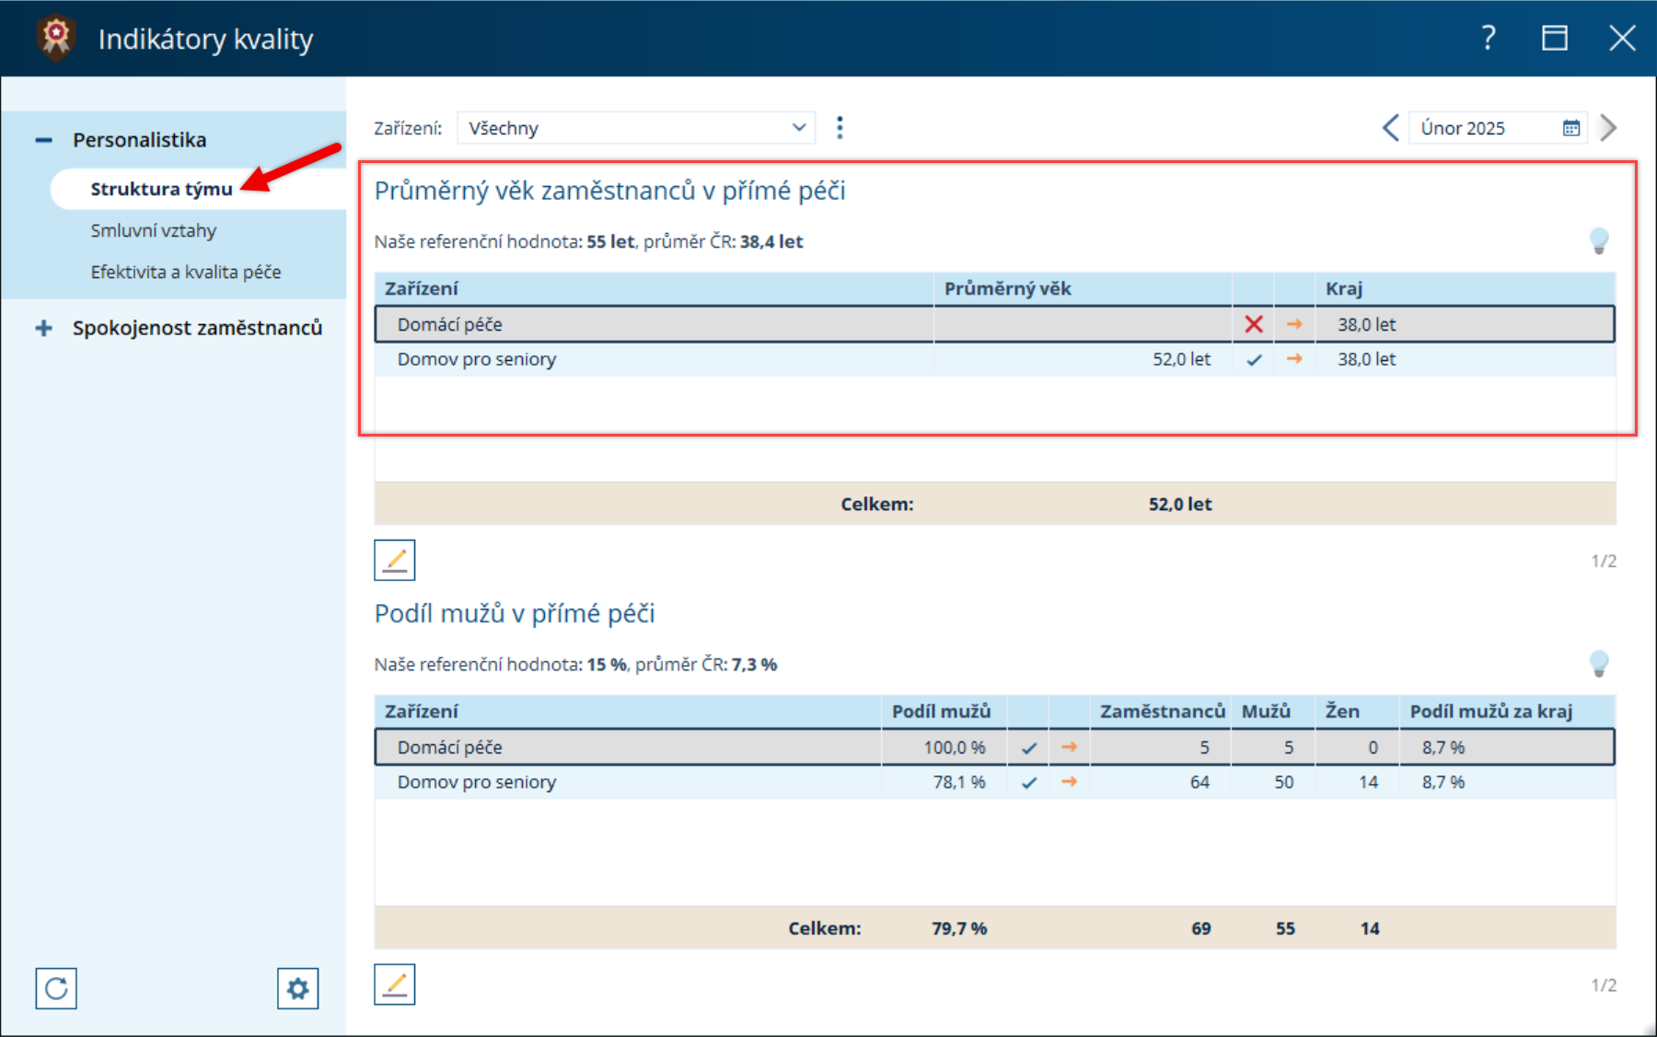This screenshot has height=1037, width=1657.
Task: Click red X status icon in Domácí péče age row
Action: (x=1254, y=324)
